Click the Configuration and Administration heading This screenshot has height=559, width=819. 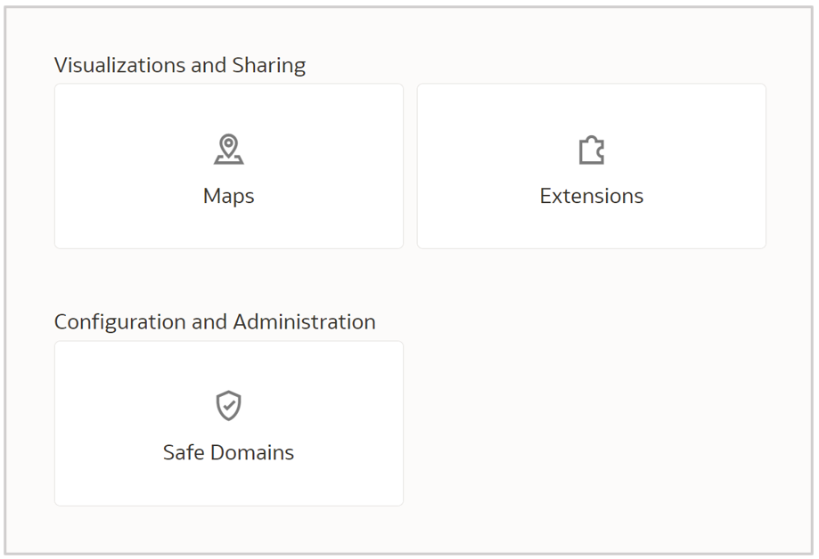(215, 321)
